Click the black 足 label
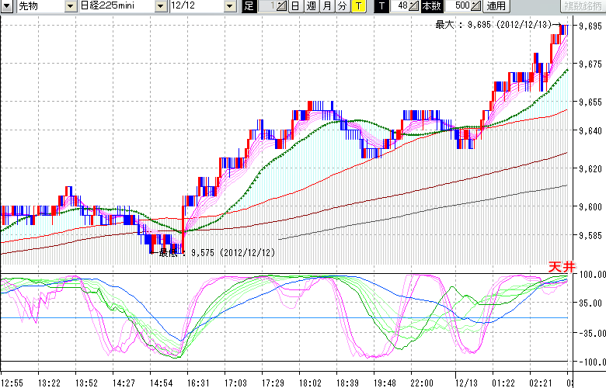 click(249, 6)
